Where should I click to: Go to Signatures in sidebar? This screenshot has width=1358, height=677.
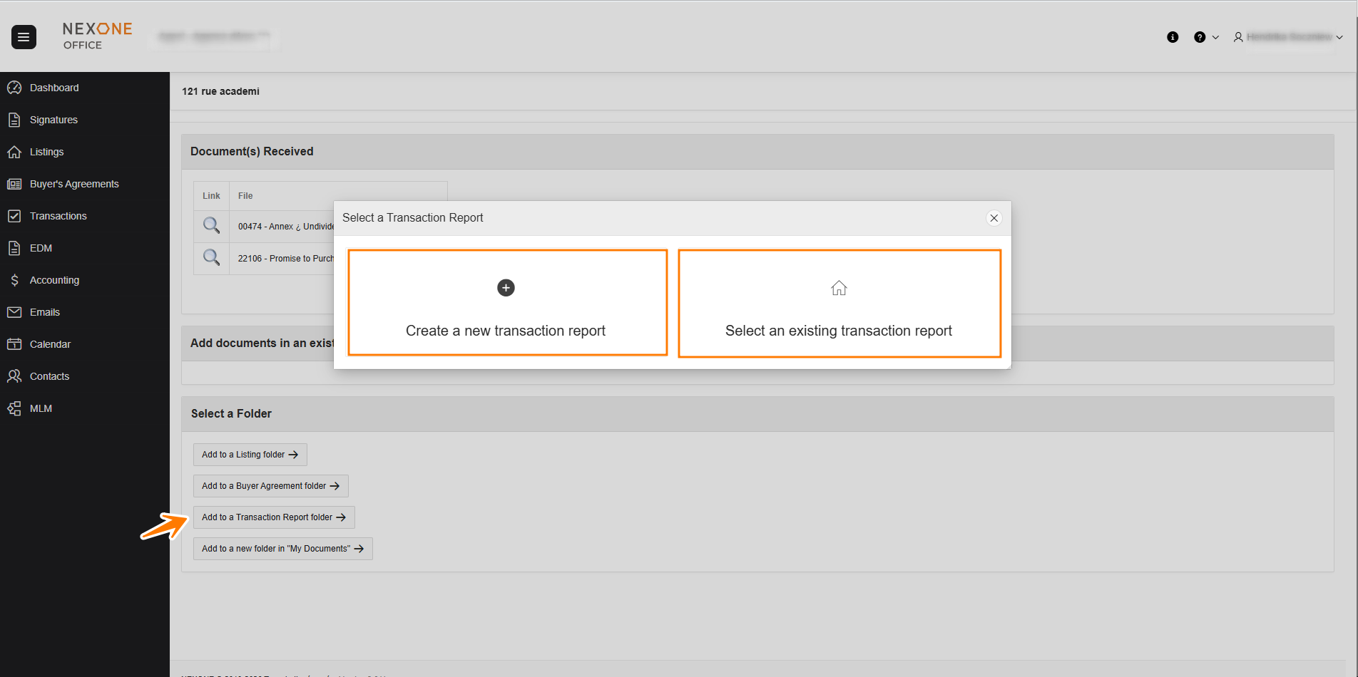(53, 120)
